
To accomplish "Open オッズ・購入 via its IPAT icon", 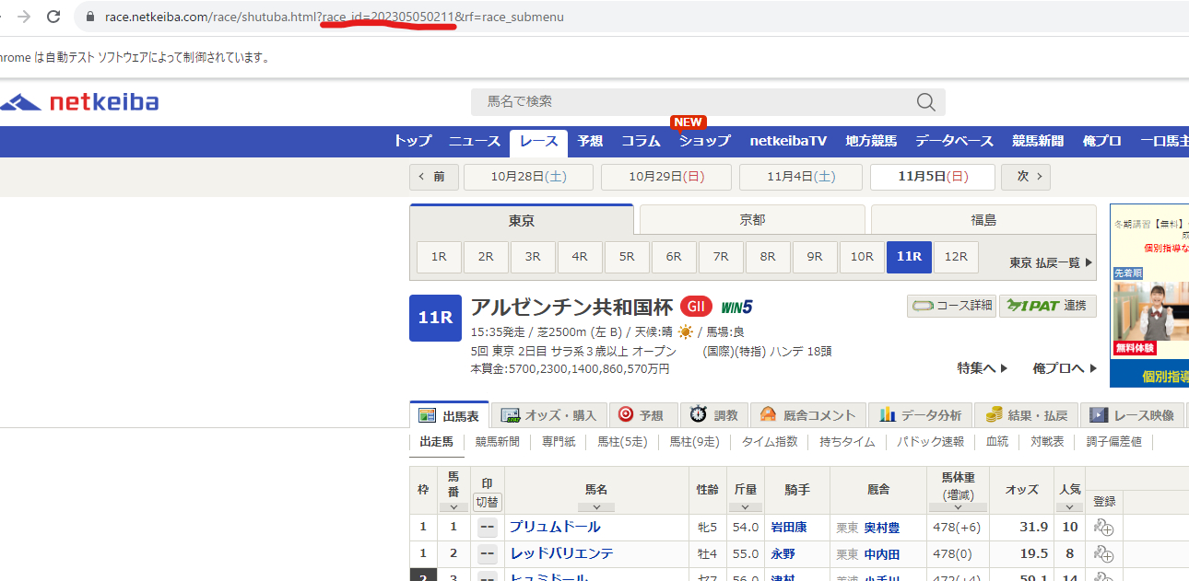I will coord(509,414).
